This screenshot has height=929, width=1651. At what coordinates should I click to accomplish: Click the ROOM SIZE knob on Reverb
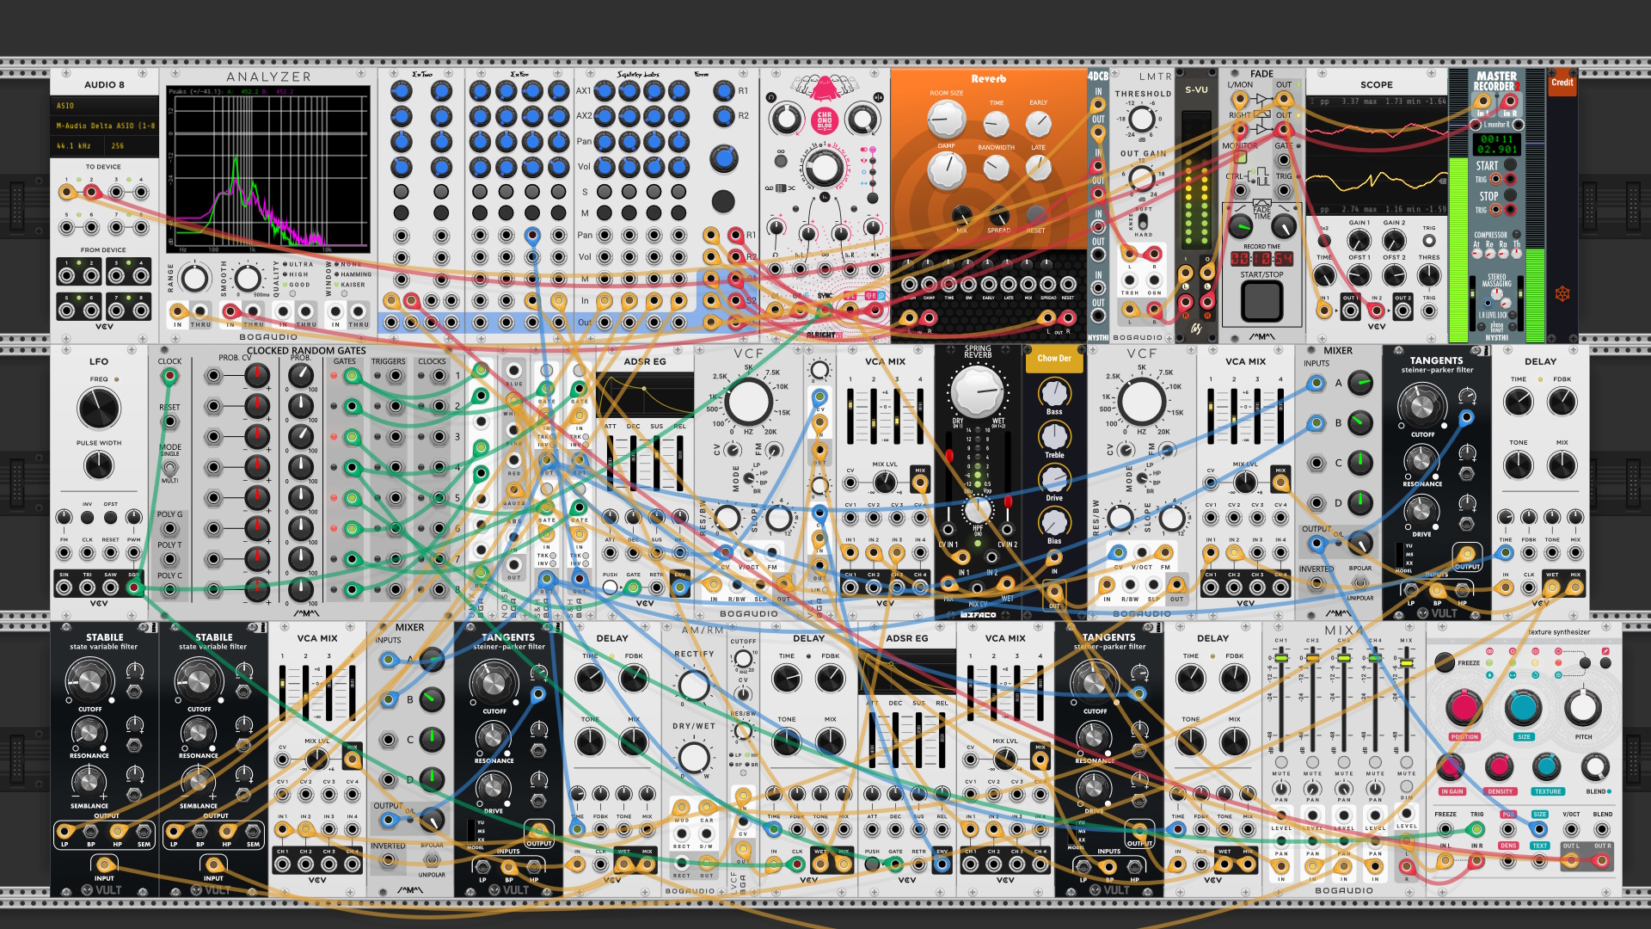click(x=946, y=120)
